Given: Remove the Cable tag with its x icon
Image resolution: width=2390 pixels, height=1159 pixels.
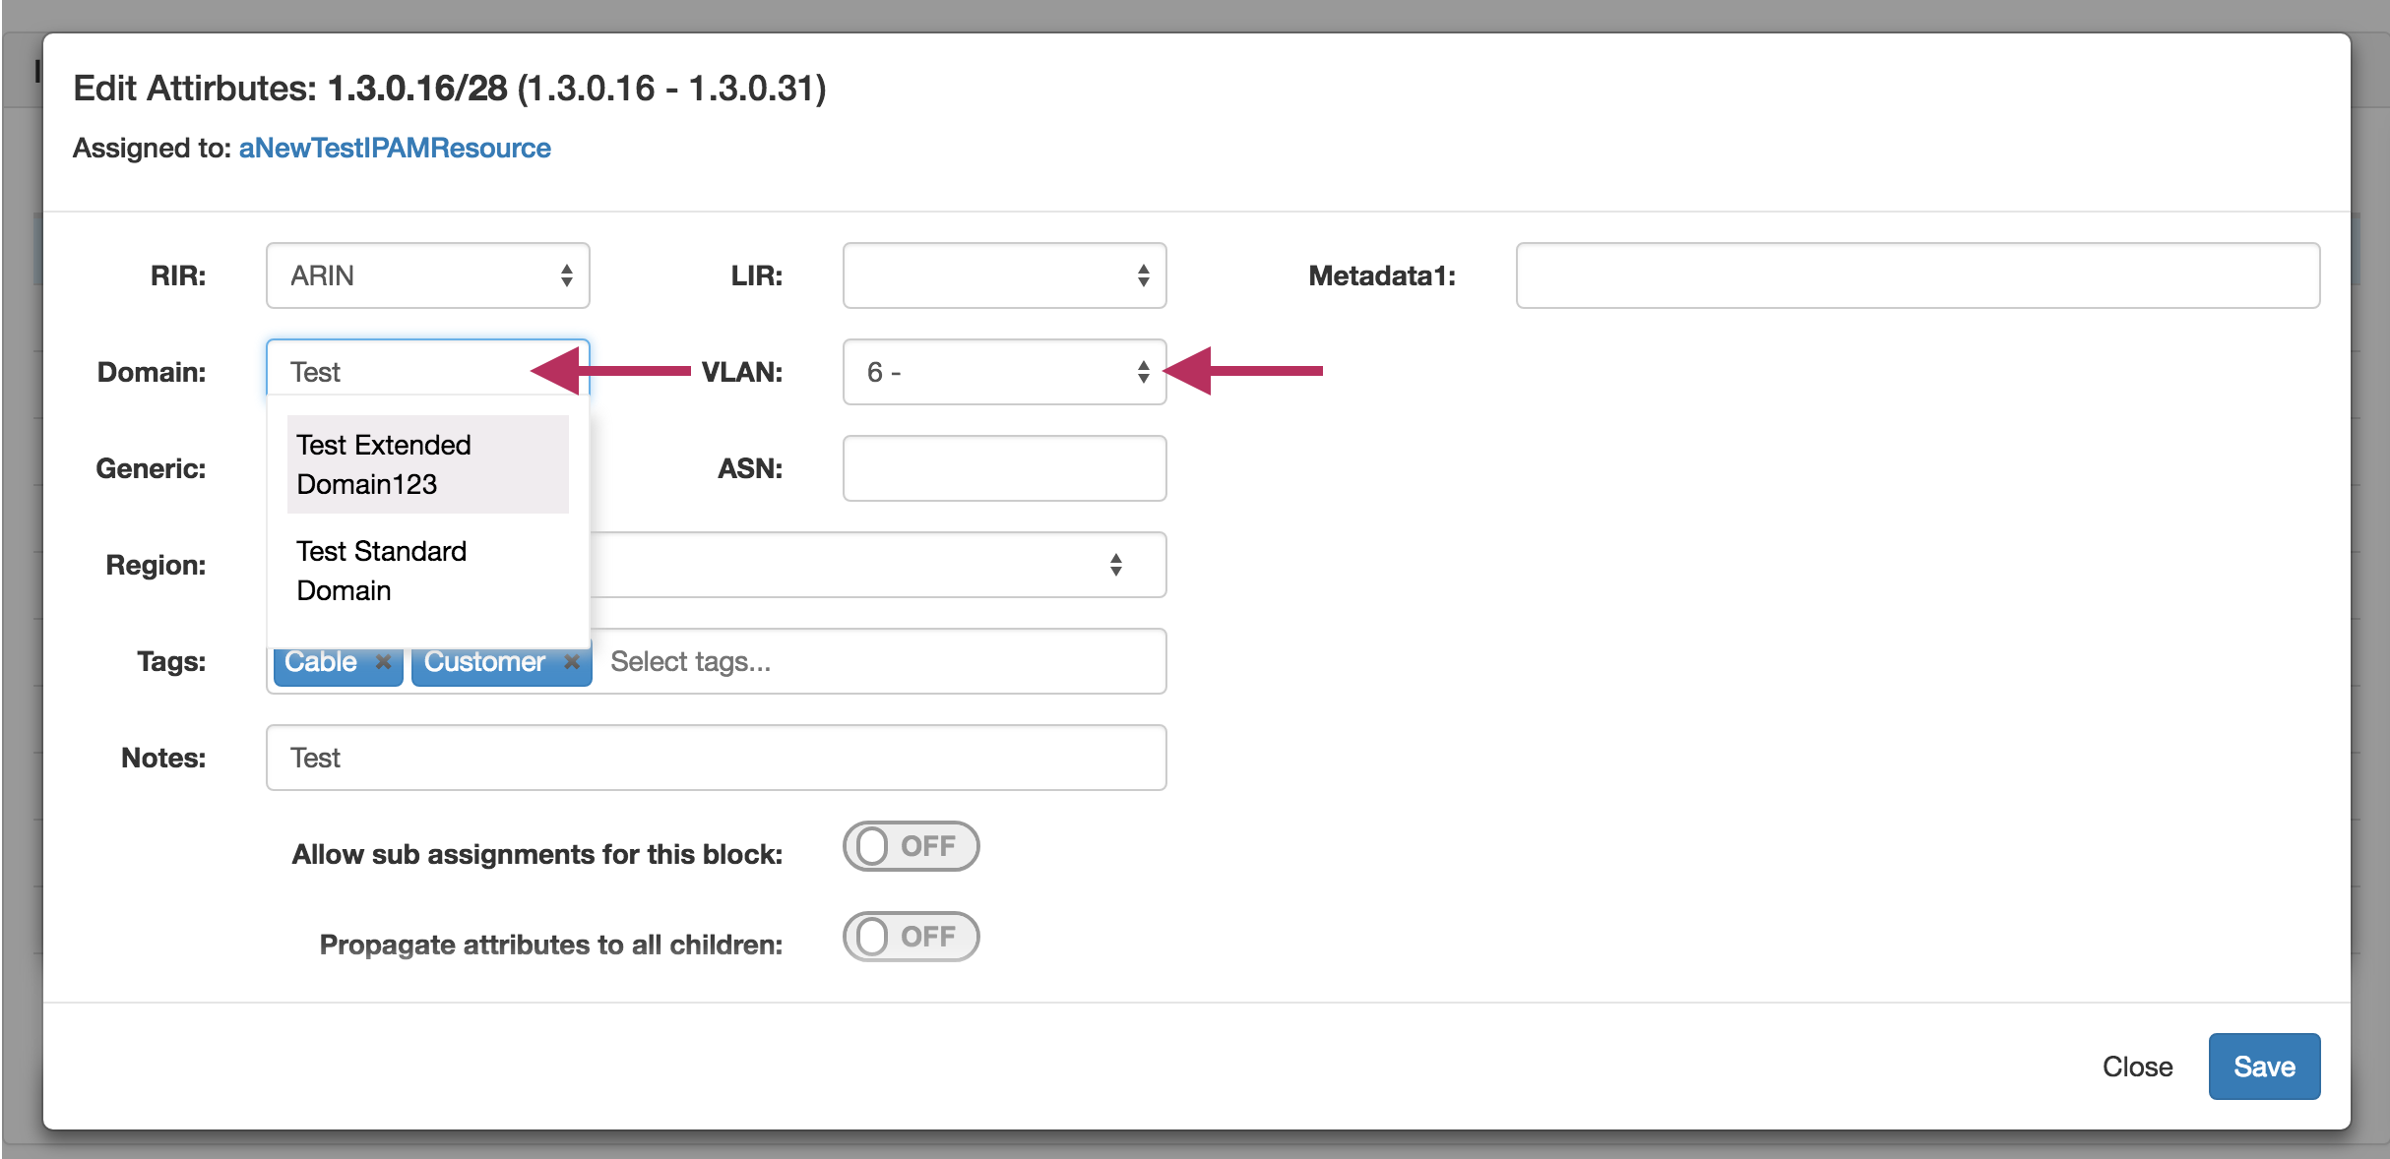Looking at the screenshot, I should point(383,662).
